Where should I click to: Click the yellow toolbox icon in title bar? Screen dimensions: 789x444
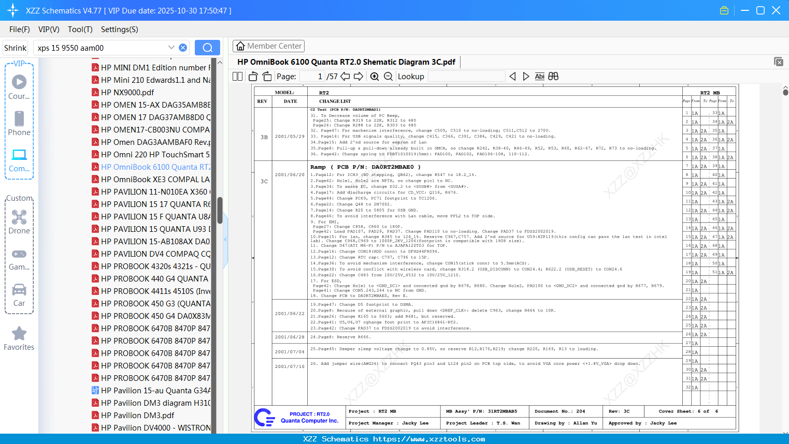coord(724,10)
